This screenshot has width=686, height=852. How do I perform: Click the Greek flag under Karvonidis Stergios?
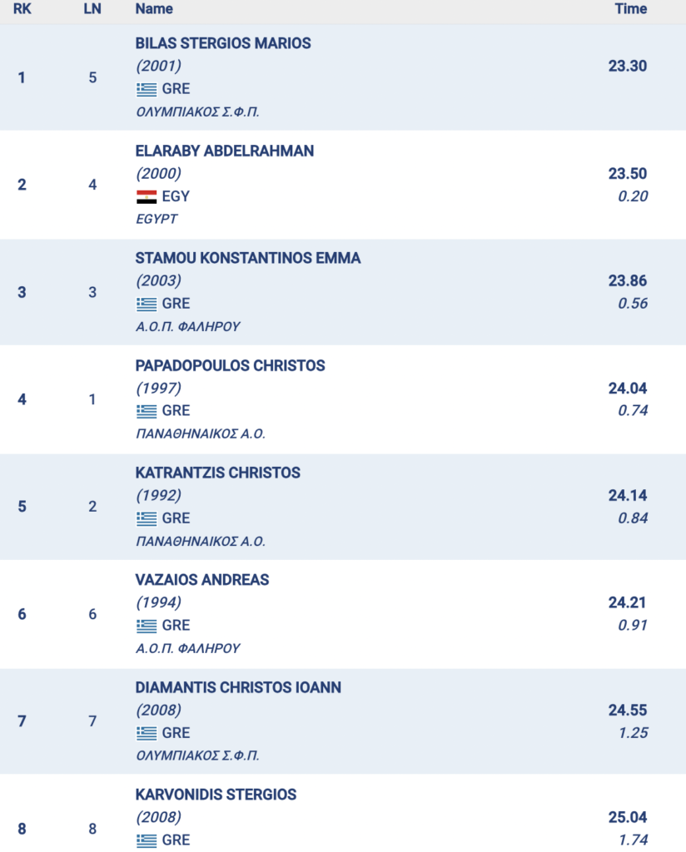(x=147, y=840)
